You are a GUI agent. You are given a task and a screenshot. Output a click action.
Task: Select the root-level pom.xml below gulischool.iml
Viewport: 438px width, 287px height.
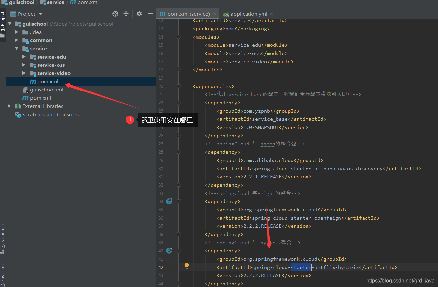[40, 98]
